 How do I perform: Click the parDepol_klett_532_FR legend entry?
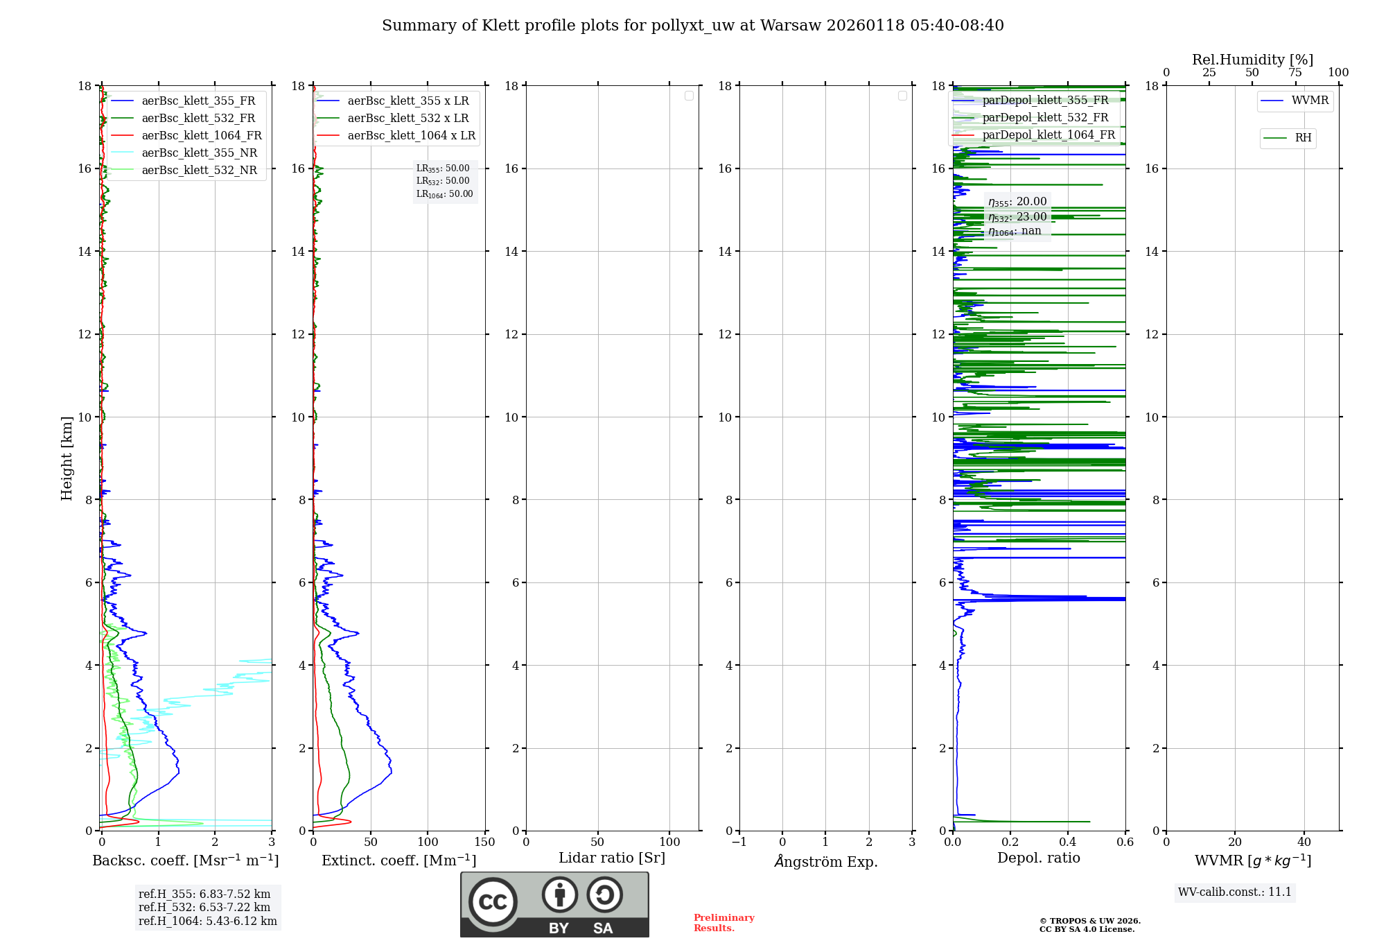[x=1045, y=118]
